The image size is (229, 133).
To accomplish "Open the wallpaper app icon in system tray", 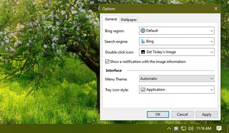I will point(176,128).
